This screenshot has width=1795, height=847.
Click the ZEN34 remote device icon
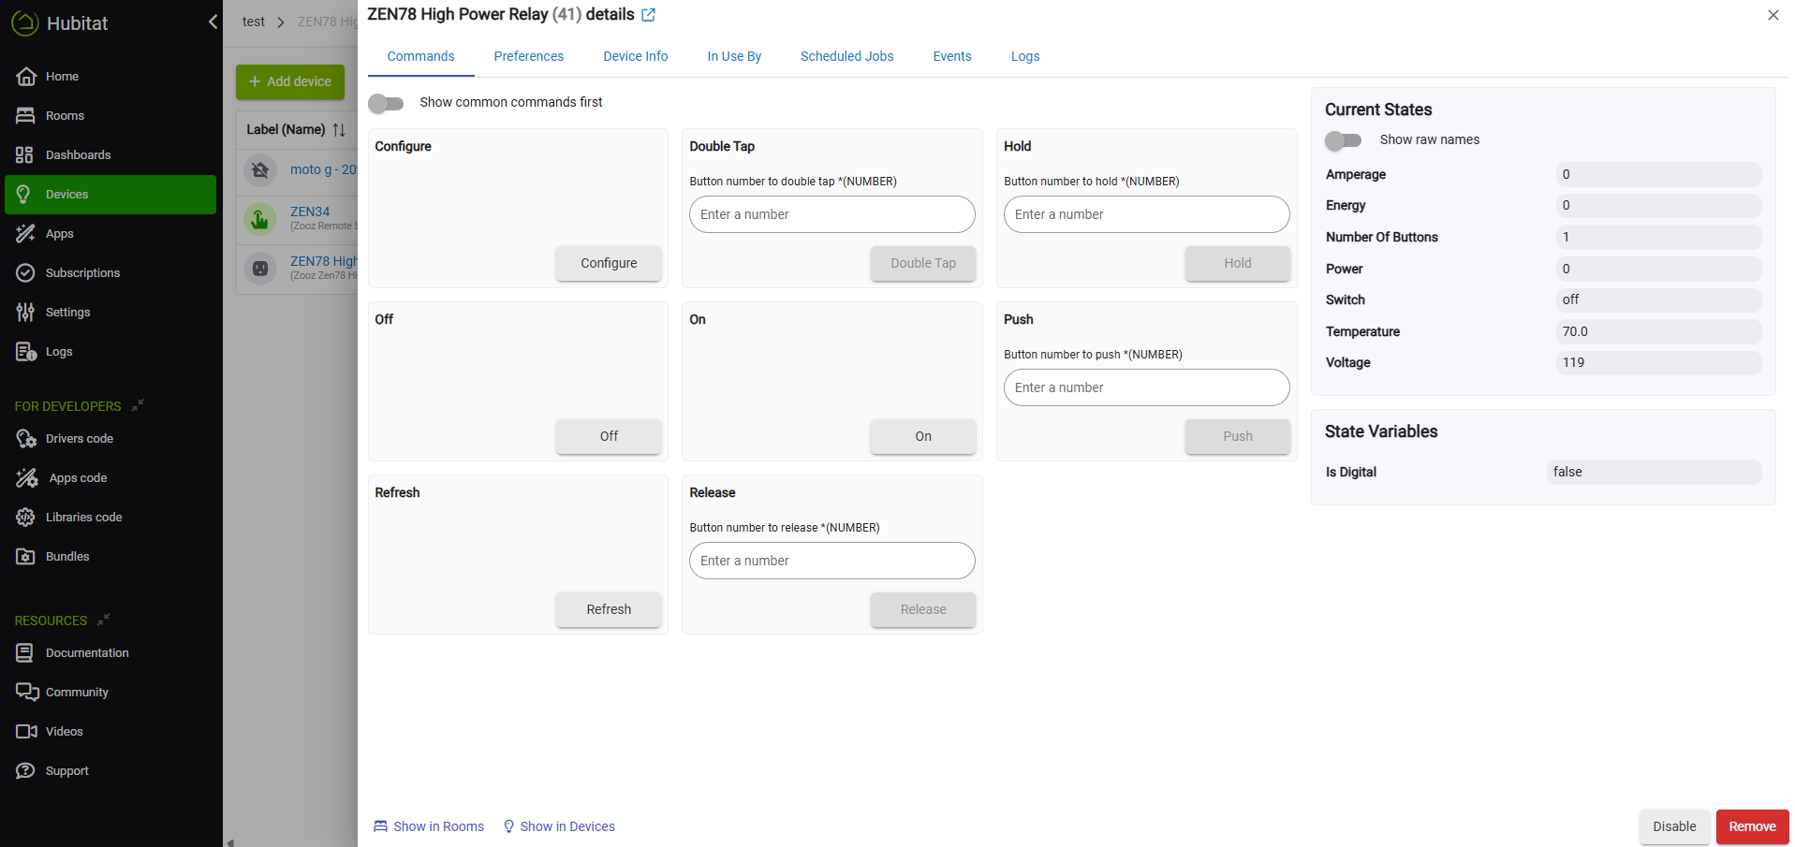260,219
